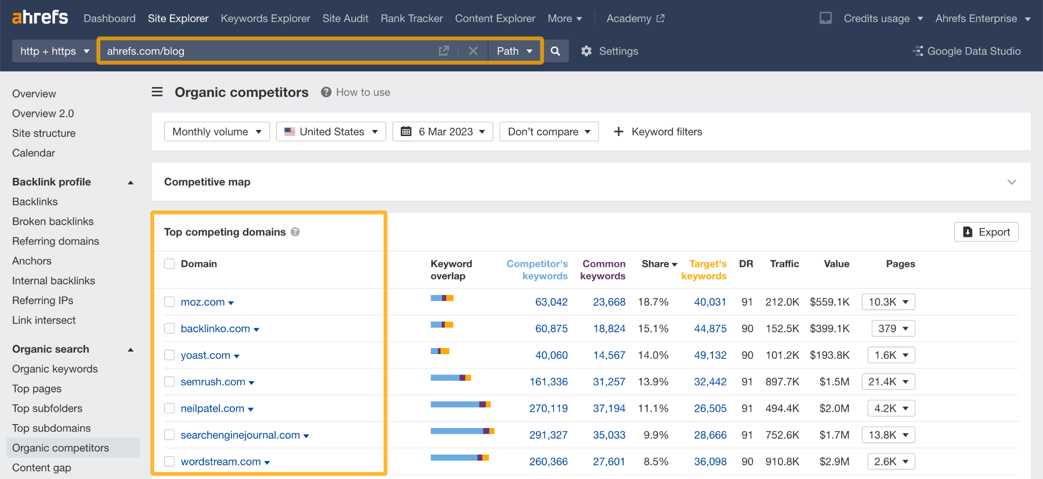1043x479 pixels.
Task: Run the search with the magnifier icon
Action: (555, 50)
